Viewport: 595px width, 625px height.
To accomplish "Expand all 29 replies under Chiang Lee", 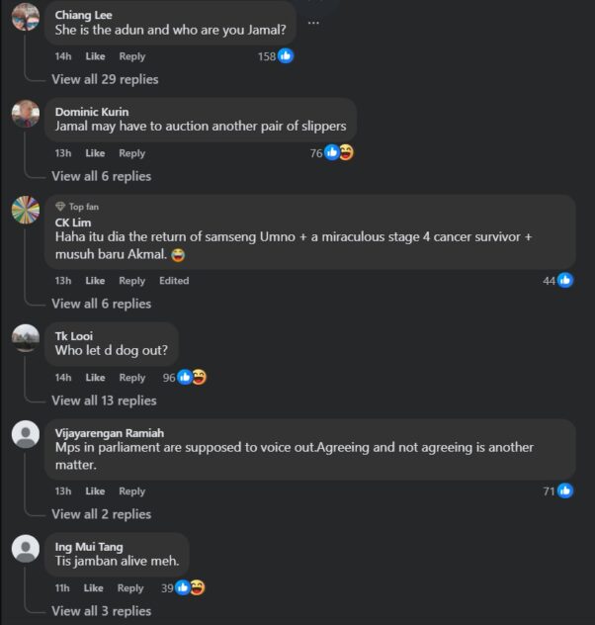I will 105,79.
